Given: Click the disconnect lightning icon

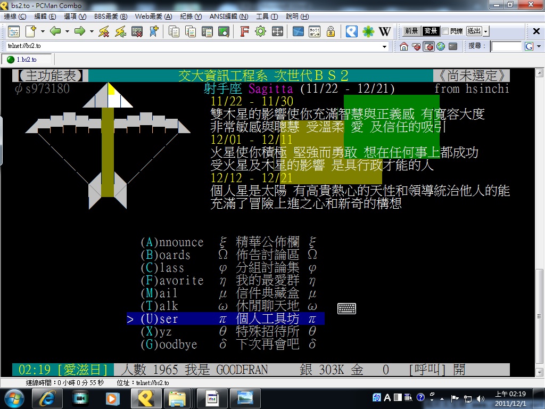Looking at the screenshot, I should (x=104, y=31).
